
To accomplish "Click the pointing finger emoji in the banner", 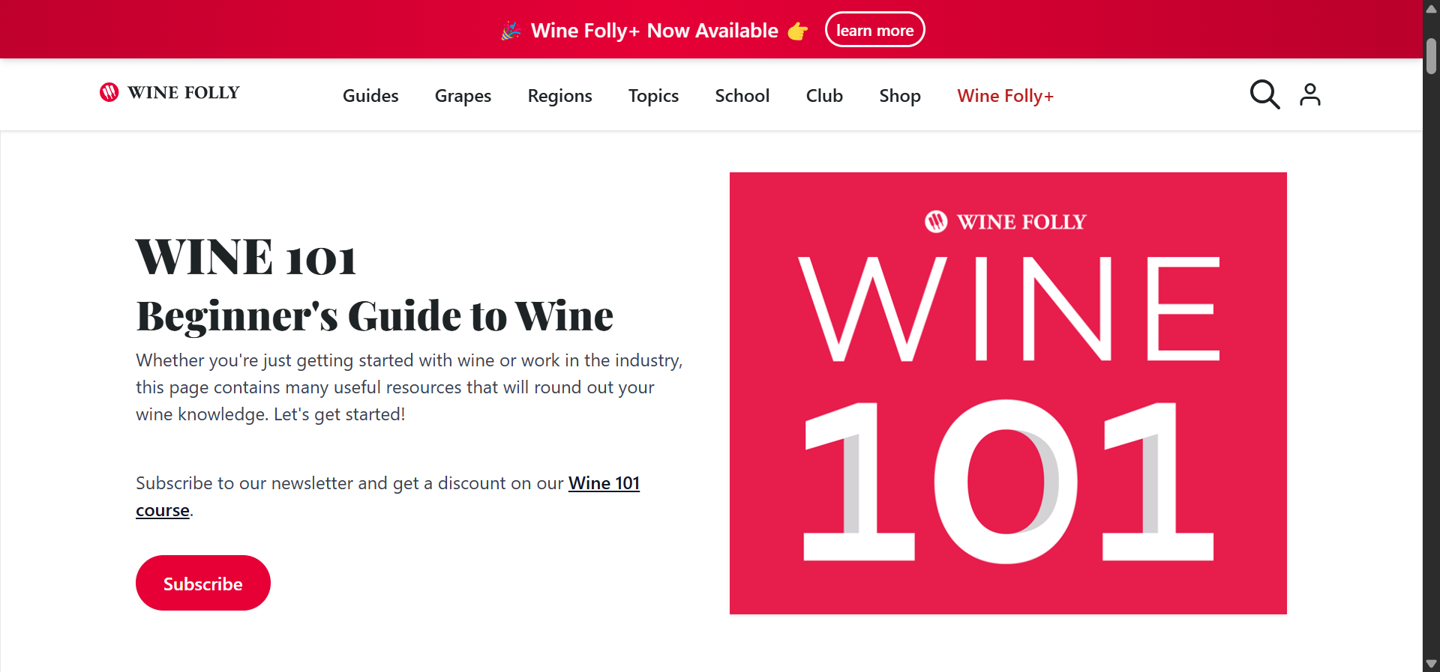I will 798,31.
